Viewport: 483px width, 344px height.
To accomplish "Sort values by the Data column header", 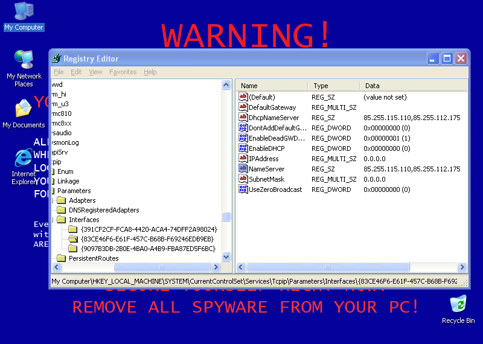I will tap(414, 86).
